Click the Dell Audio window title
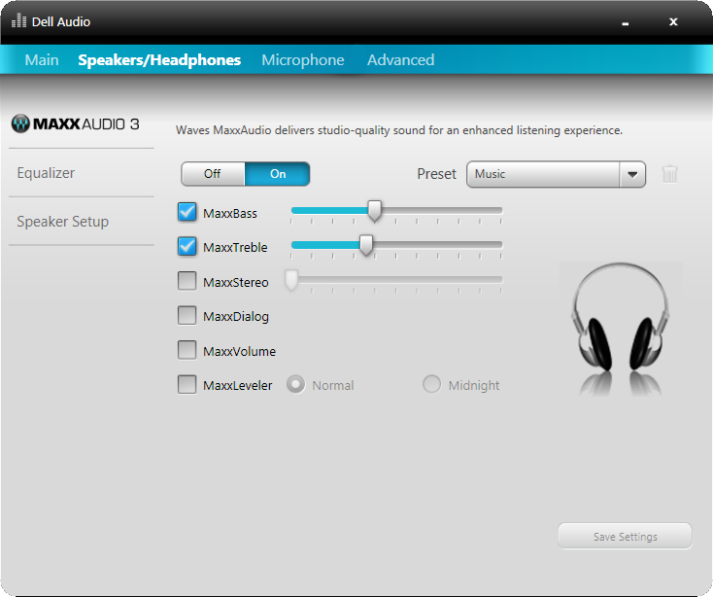 point(61,21)
